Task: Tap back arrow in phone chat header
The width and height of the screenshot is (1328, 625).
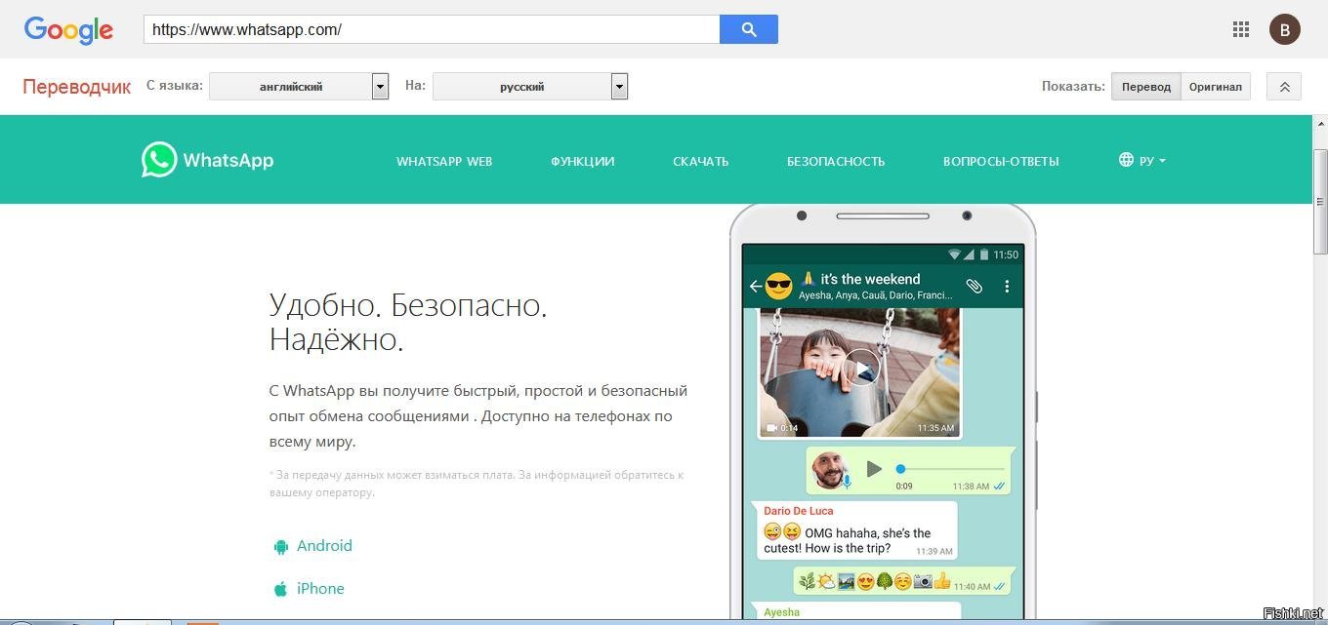Action: [x=755, y=286]
